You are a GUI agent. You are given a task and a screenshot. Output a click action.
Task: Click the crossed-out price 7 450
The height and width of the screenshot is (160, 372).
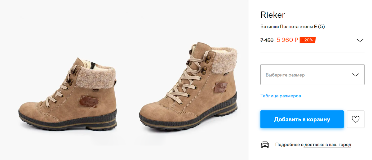[267, 40]
